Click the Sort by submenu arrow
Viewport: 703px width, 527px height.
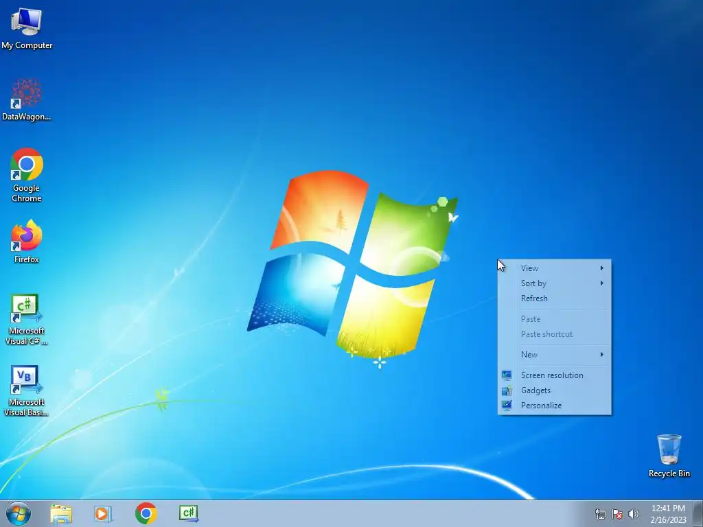[602, 283]
